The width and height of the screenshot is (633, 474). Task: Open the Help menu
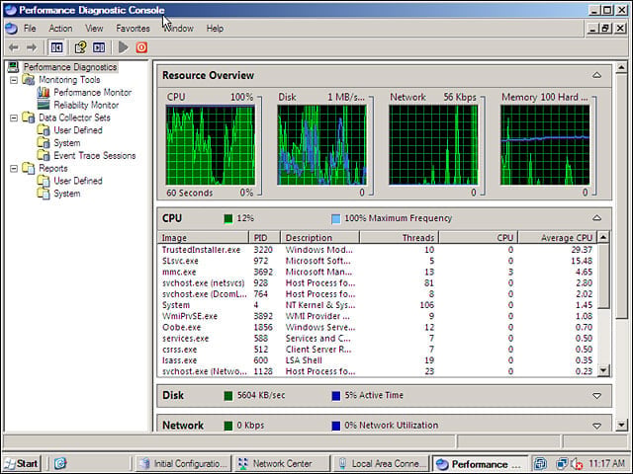tap(215, 29)
